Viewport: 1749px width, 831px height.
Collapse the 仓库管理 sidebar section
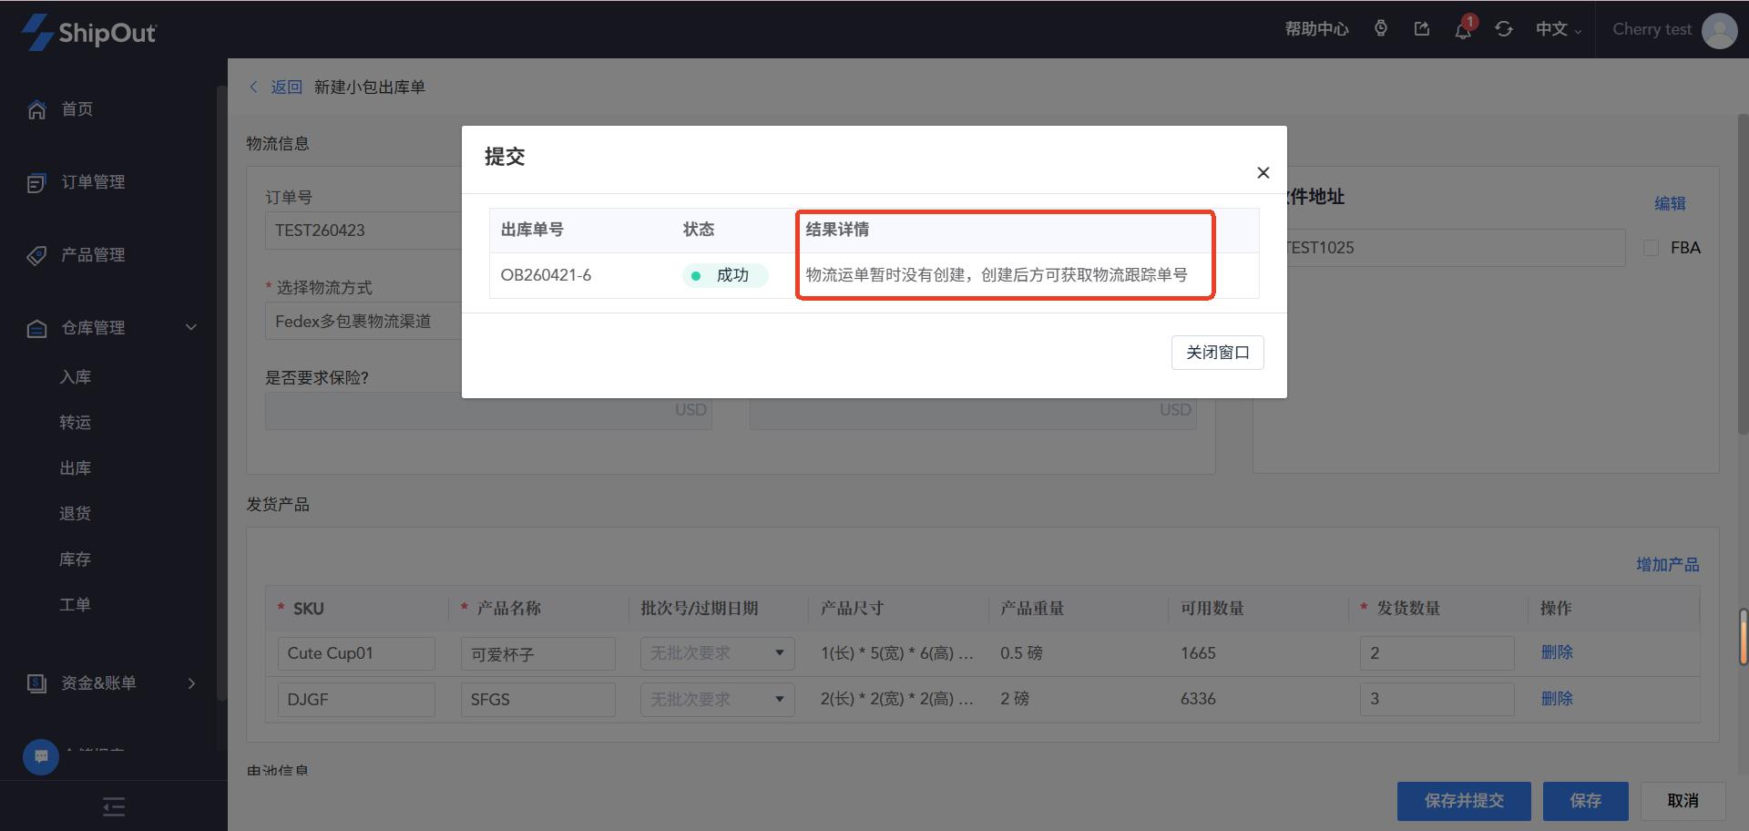(x=191, y=328)
